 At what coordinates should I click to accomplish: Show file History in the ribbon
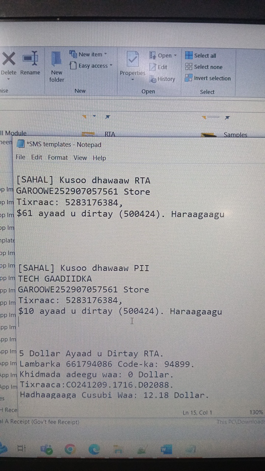(x=153, y=79)
